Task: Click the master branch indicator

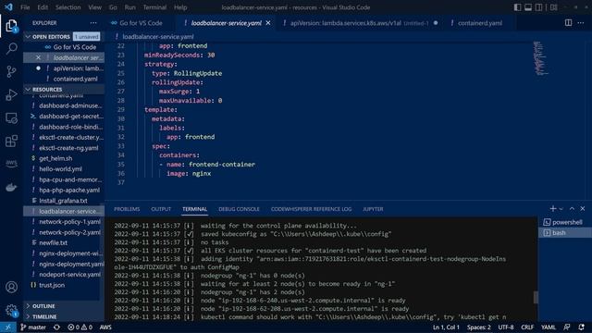Action: coord(33,327)
